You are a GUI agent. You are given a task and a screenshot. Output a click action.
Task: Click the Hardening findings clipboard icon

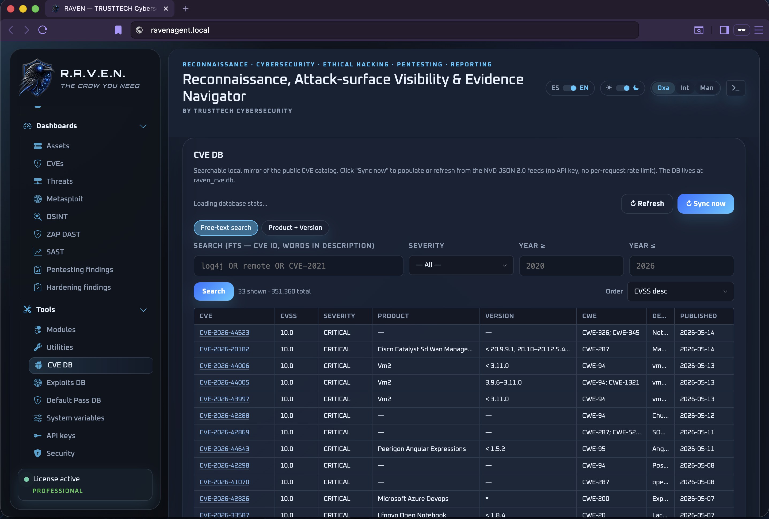click(x=38, y=287)
